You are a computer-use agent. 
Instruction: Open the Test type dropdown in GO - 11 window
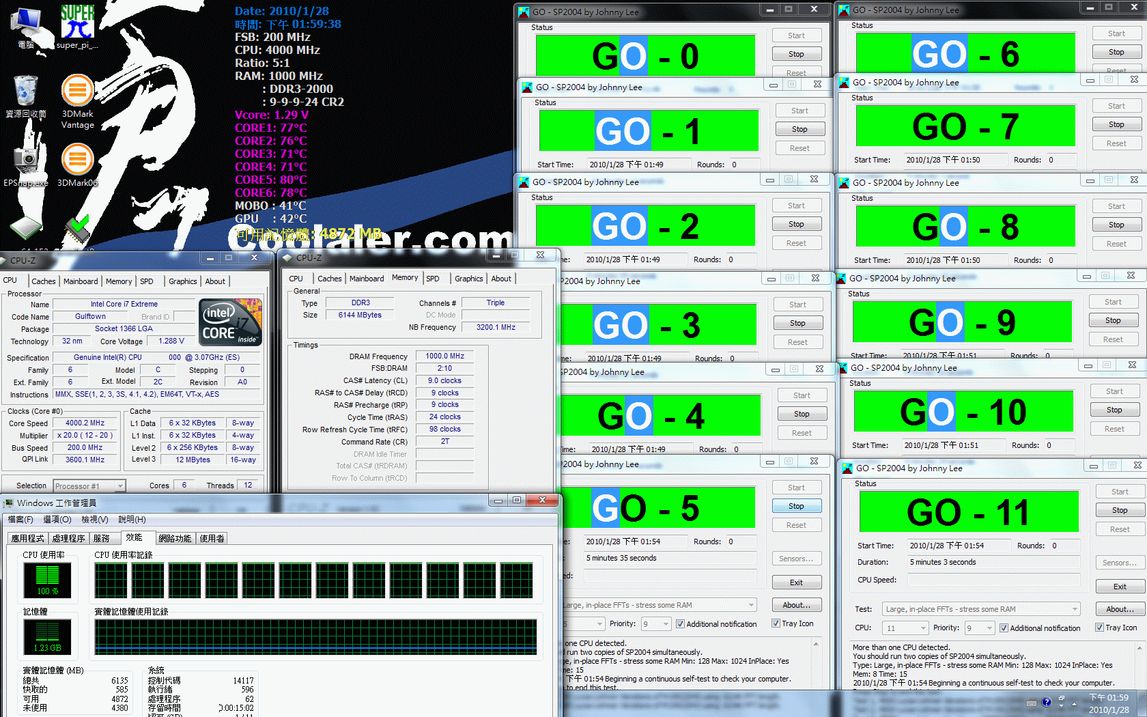coord(982,609)
